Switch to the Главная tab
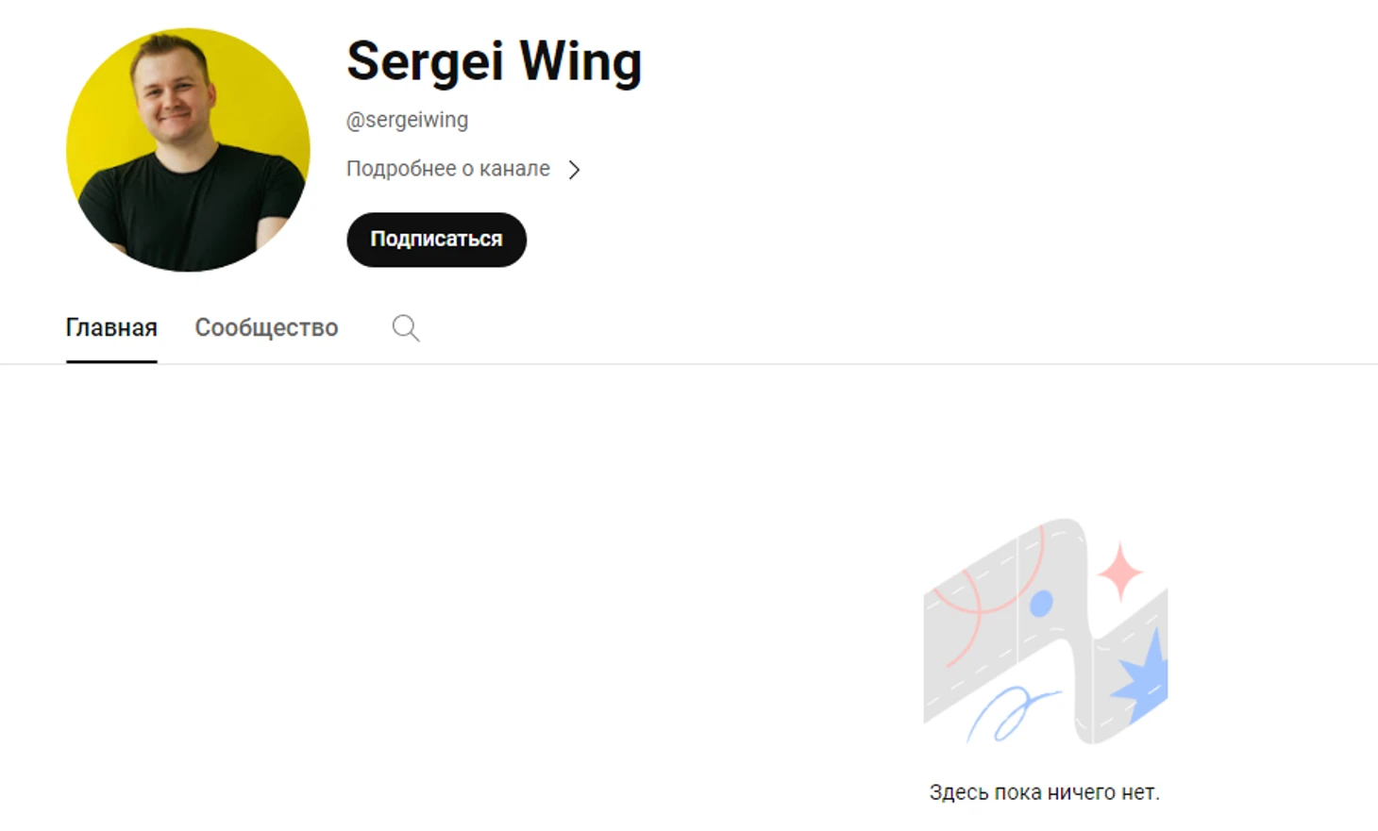The width and height of the screenshot is (1378, 831). [x=111, y=327]
